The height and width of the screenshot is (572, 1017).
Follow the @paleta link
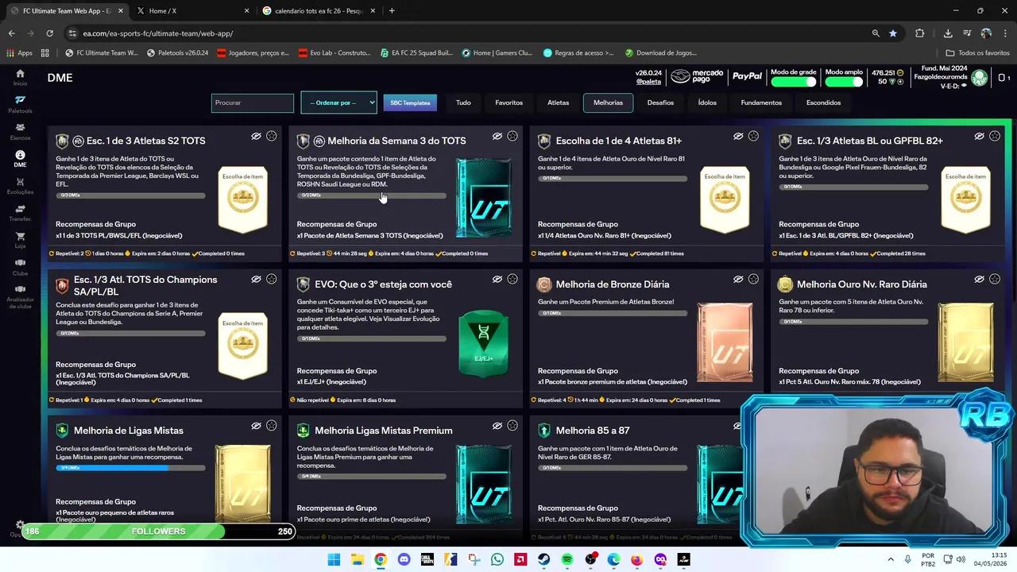click(x=648, y=82)
